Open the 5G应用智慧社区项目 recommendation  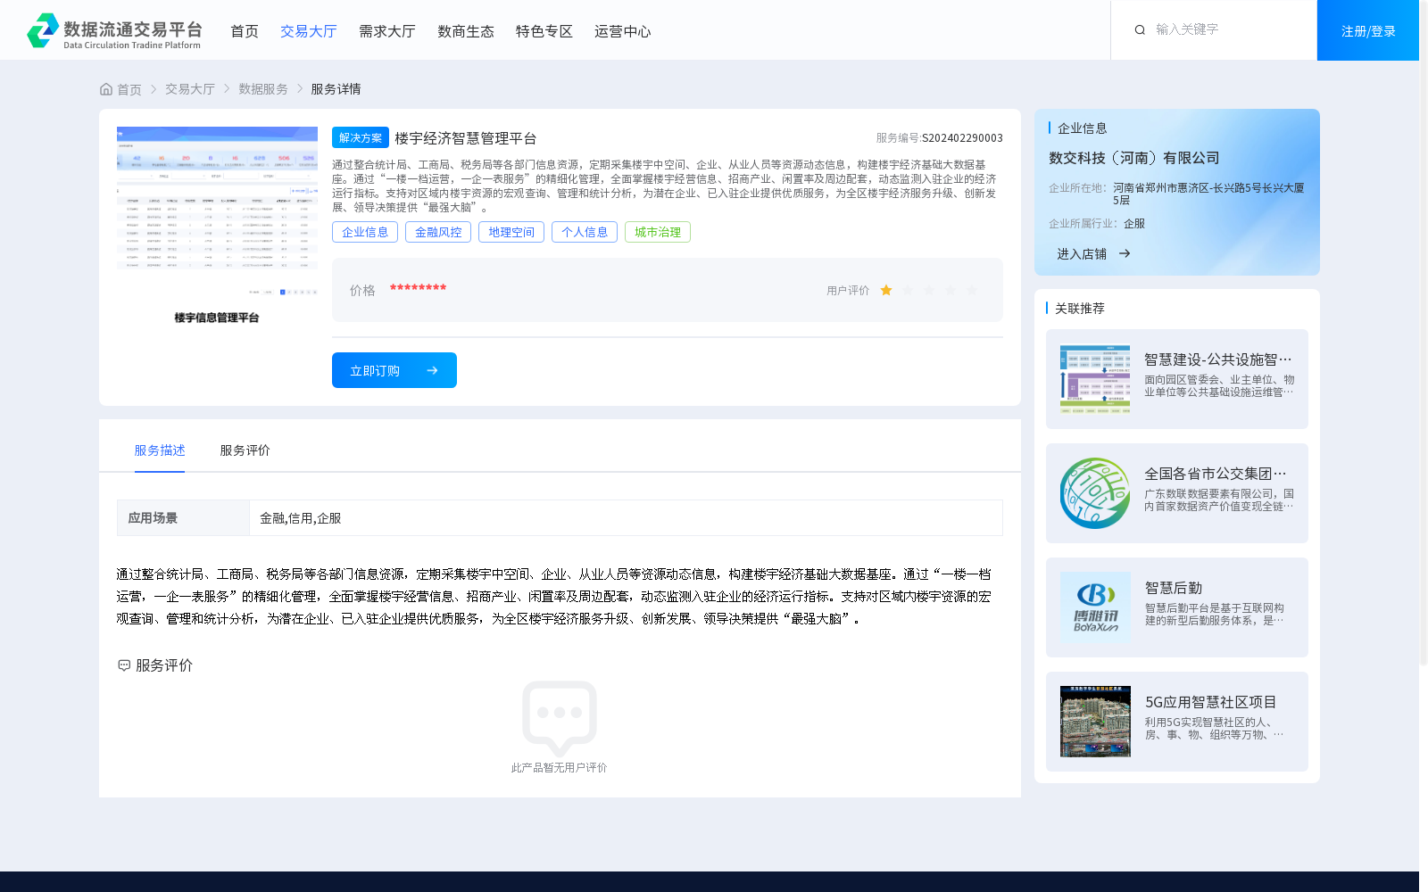[x=1210, y=702]
